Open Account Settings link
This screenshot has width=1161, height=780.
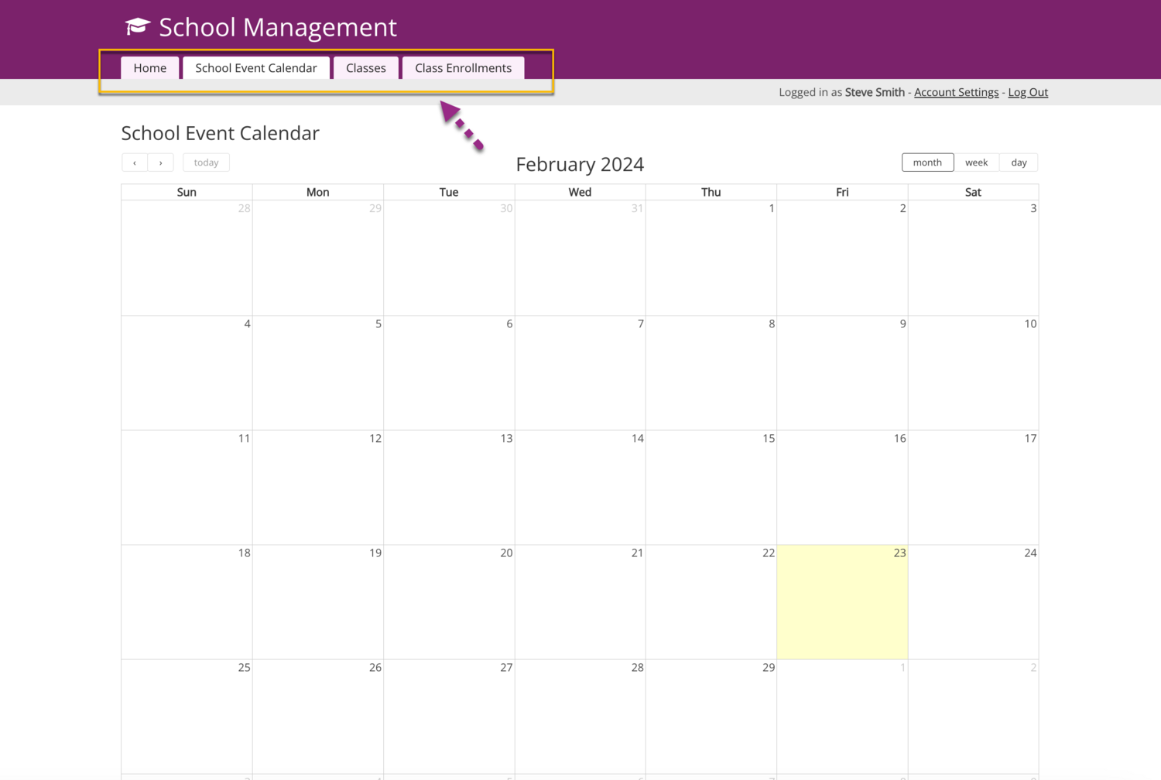click(x=956, y=92)
